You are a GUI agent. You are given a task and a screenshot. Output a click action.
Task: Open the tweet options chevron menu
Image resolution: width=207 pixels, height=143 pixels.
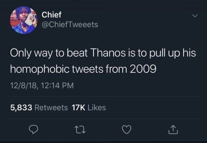[x=195, y=15]
